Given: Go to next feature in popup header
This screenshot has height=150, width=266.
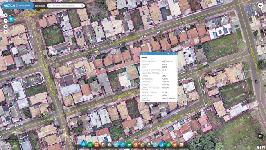Looking at the screenshot, I should point(168,54).
